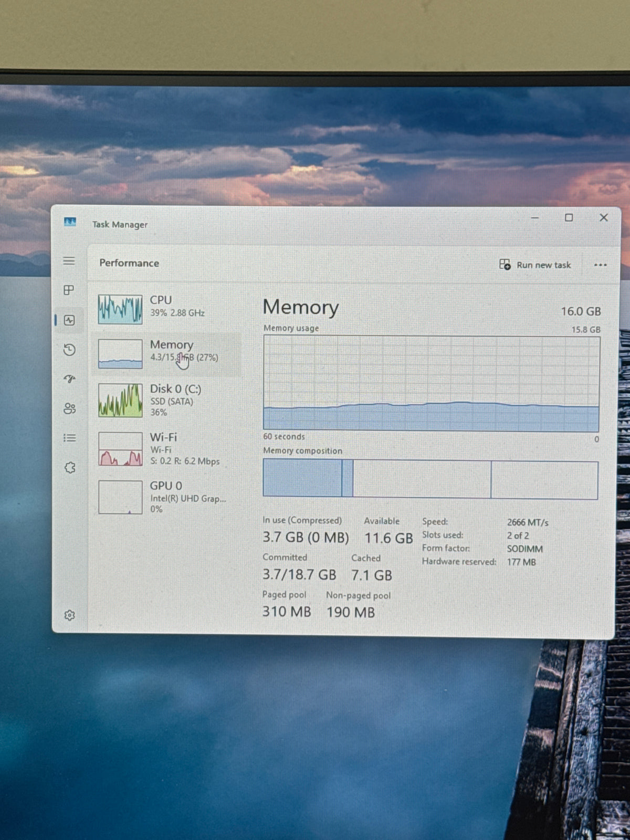The width and height of the screenshot is (630, 840).
Task: Open the three-dot more options menu
Action: click(x=600, y=265)
